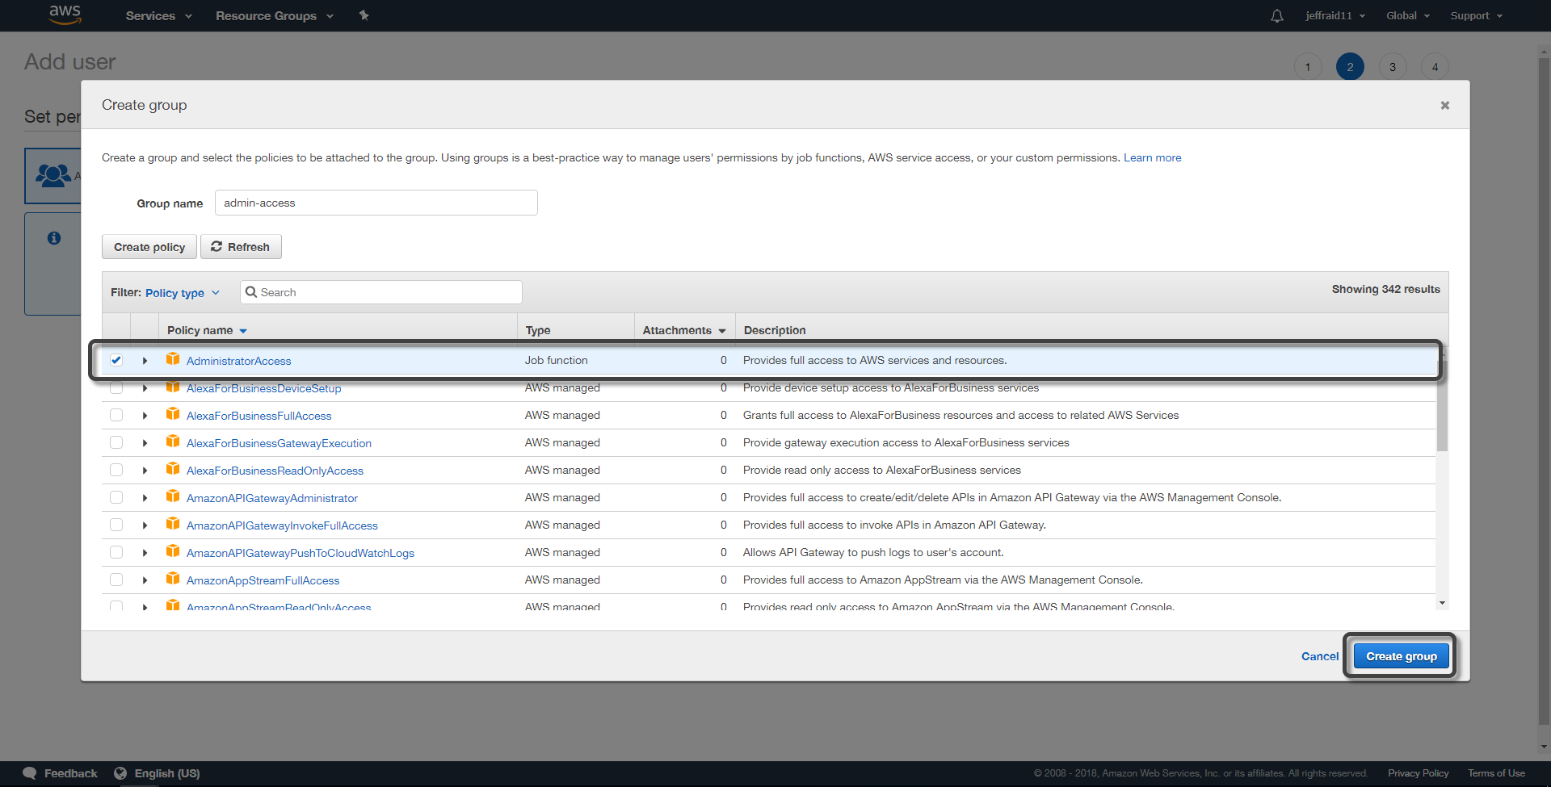Open the Policy type filter dropdown
Image resolution: width=1551 pixels, height=787 pixels.
(183, 293)
